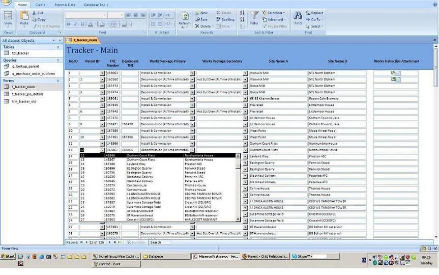
Task: Open All Access Objects pane dropdown
Action: point(54,41)
